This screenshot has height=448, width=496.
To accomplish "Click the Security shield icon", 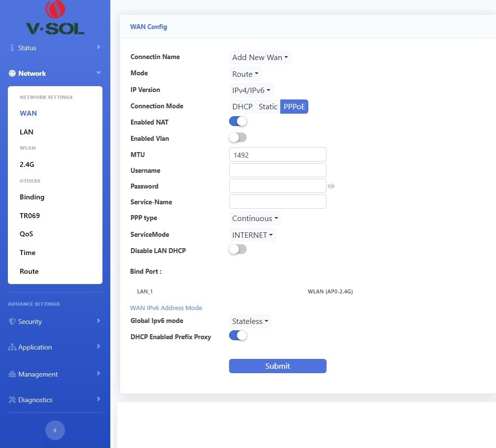I will (12, 321).
